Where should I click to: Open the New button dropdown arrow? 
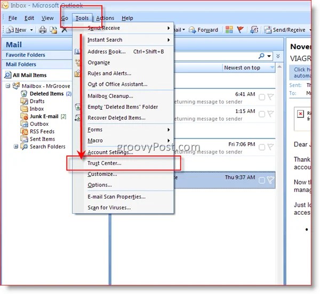click(31, 30)
